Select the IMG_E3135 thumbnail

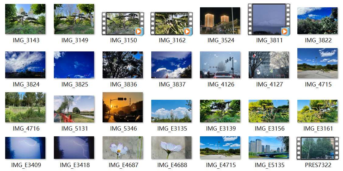(171, 111)
